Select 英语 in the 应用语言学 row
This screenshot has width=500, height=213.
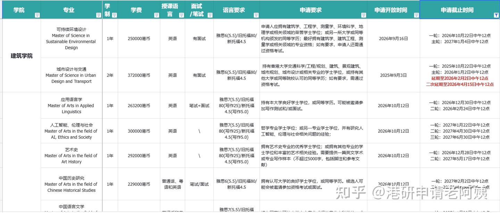172,105
